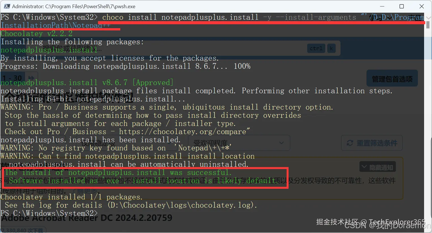Open the Adobe Acrobat Reader DC package link
432x233 pixels.
tap(87, 218)
